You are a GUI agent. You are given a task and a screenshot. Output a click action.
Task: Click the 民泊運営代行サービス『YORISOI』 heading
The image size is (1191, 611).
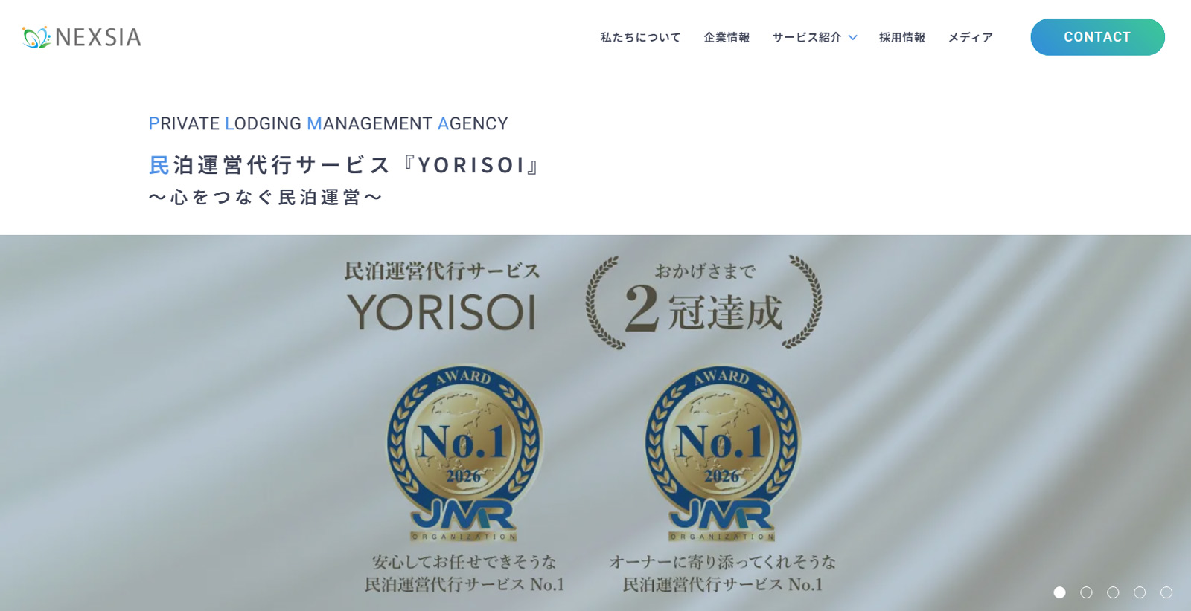345,165
